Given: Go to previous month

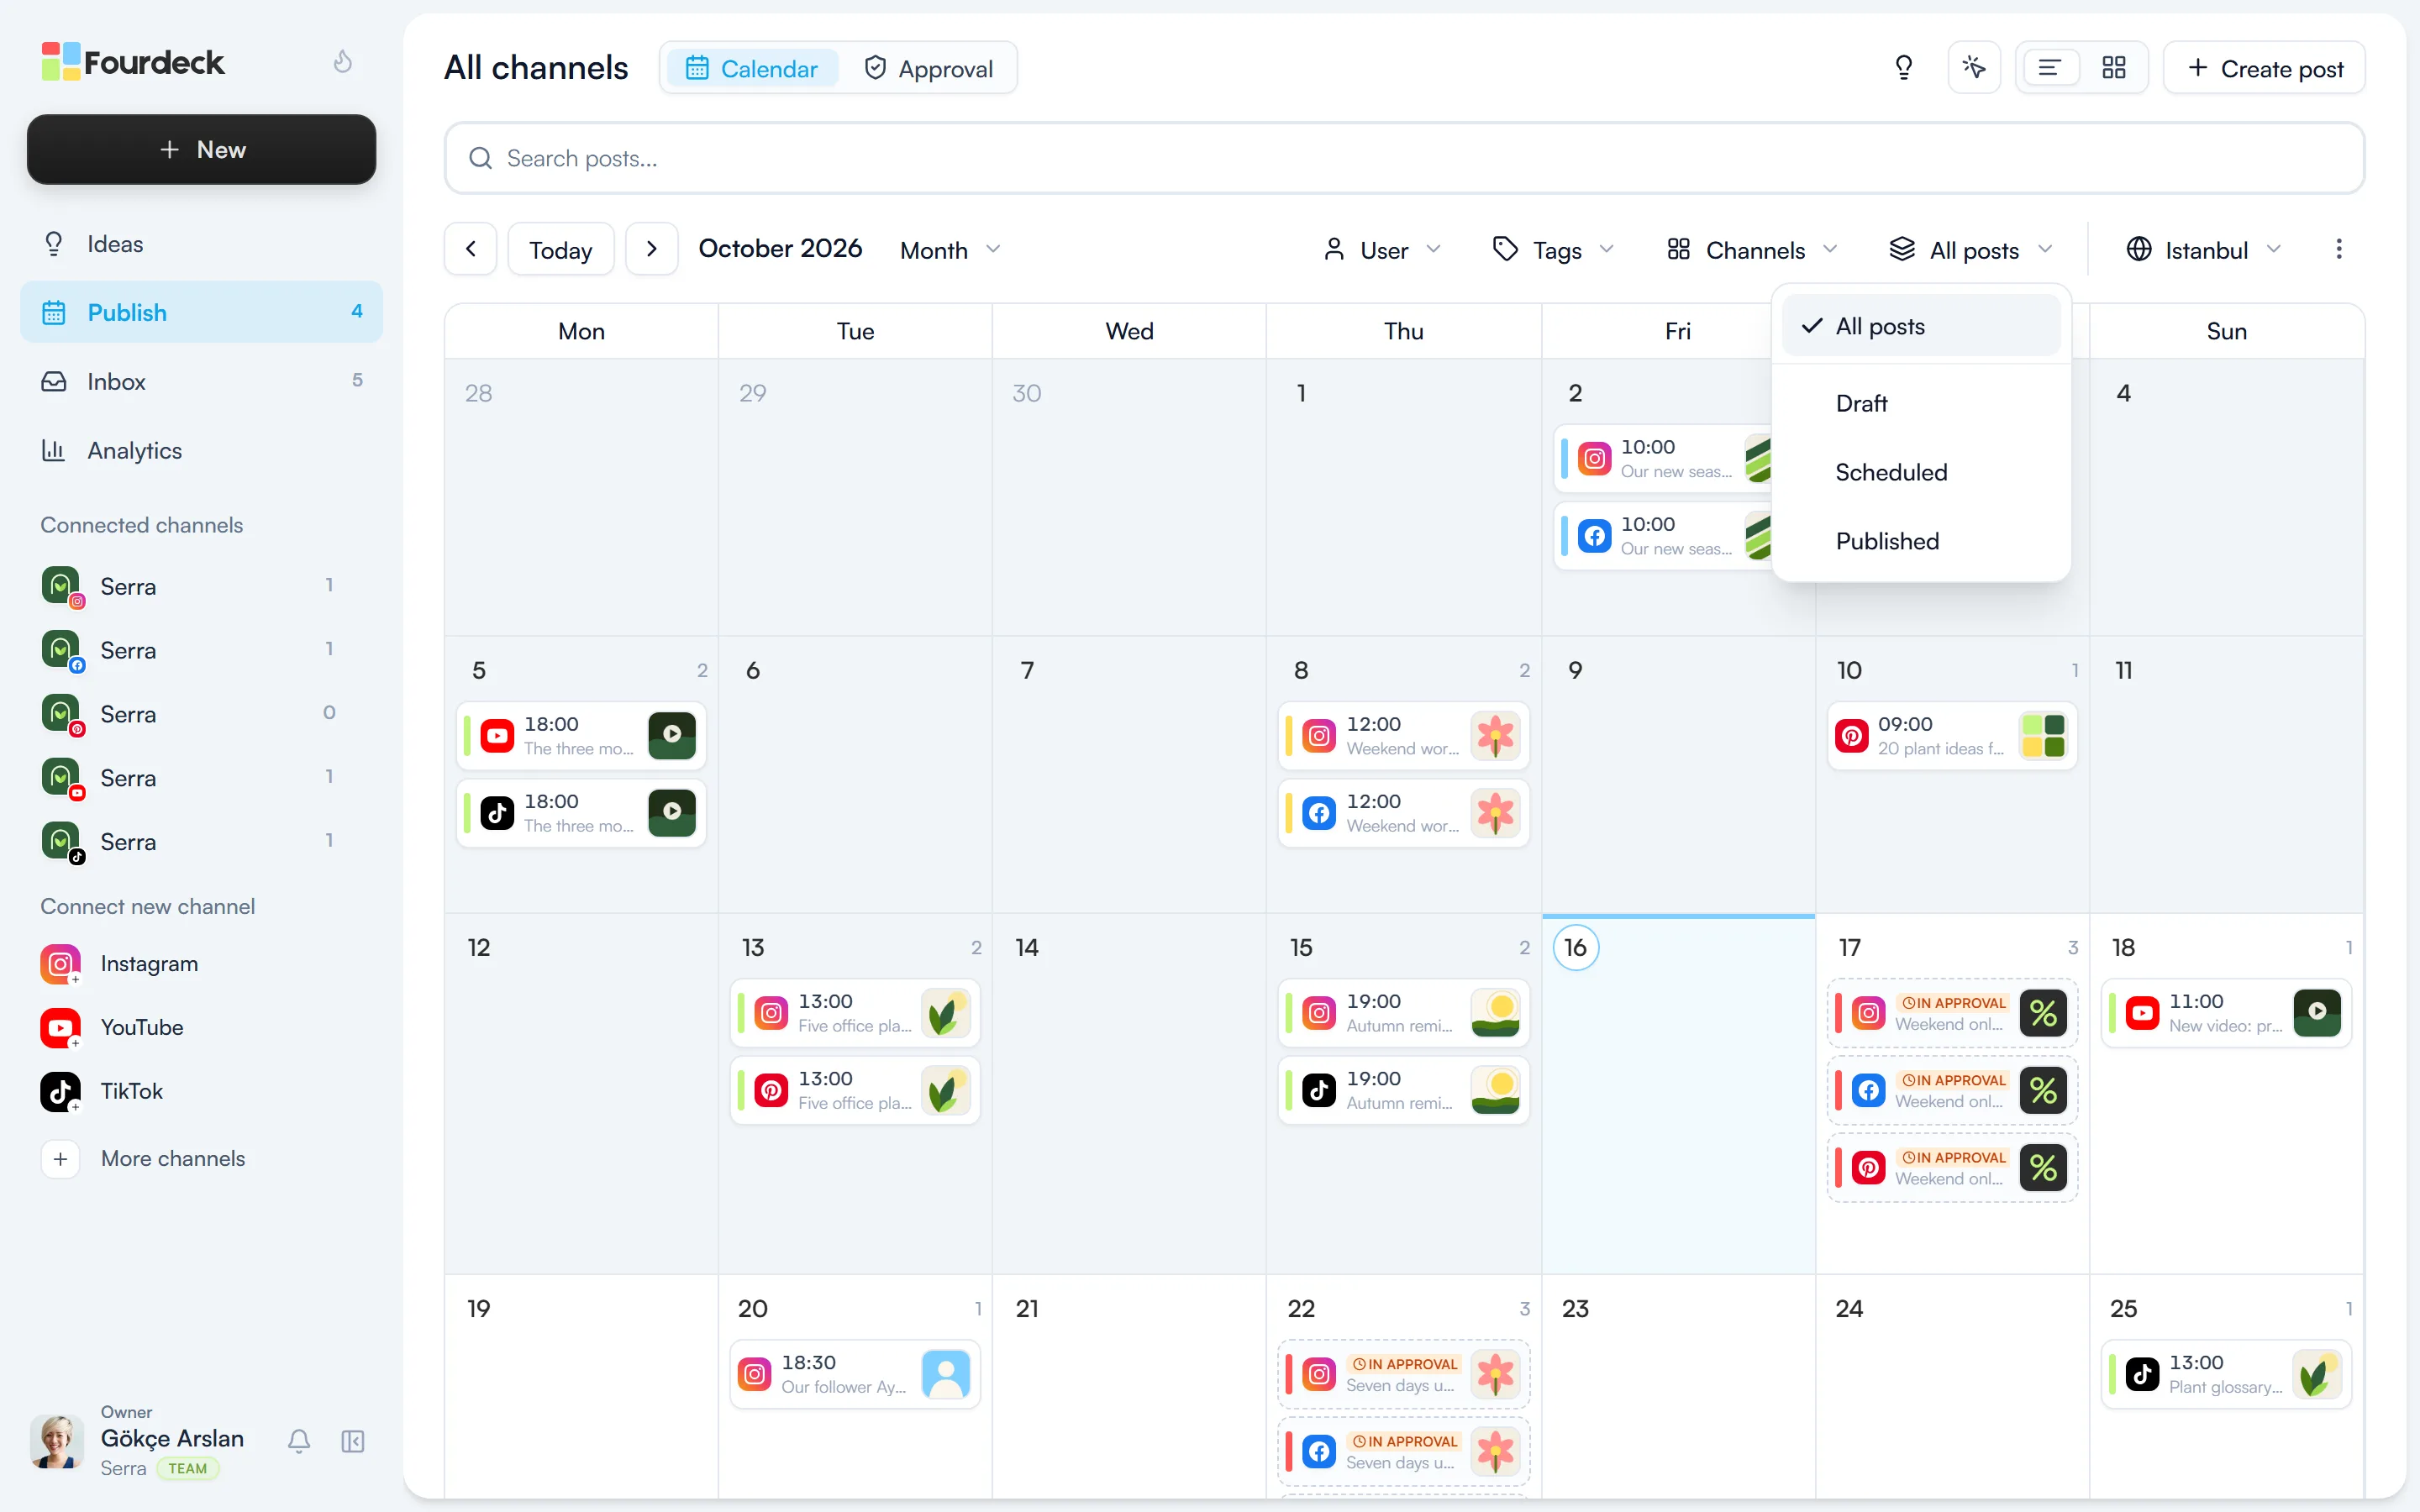Looking at the screenshot, I should (x=471, y=249).
